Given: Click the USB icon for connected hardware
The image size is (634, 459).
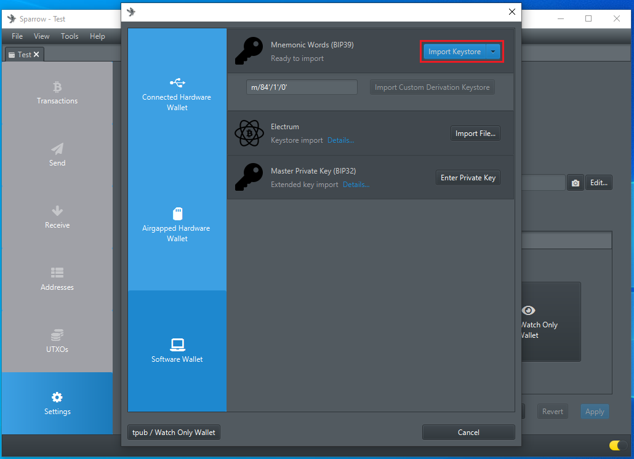Looking at the screenshot, I should coord(177,83).
